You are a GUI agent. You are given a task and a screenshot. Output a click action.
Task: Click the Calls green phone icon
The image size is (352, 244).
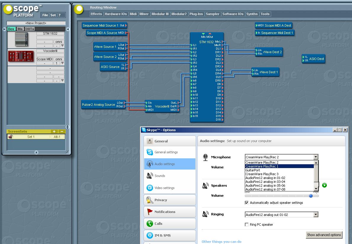click(x=150, y=224)
